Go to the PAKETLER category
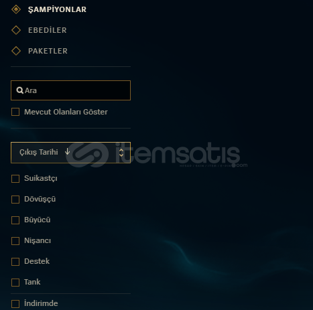This screenshot has width=313, height=310. pos(48,51)
